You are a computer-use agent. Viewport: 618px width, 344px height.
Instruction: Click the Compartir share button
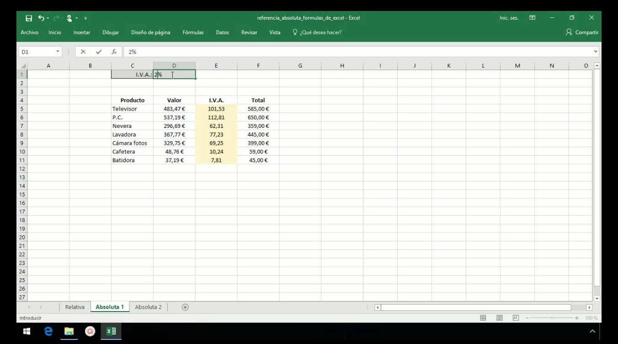[582, 32]
